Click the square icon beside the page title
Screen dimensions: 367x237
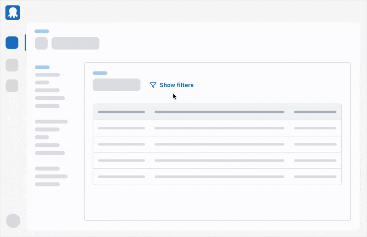point(41,44)
